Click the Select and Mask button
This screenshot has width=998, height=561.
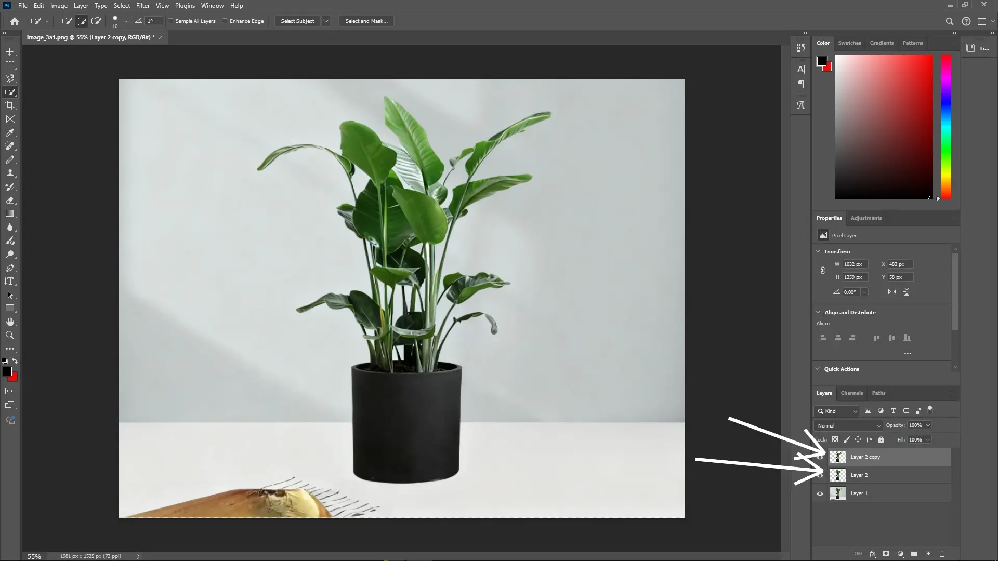366,21
